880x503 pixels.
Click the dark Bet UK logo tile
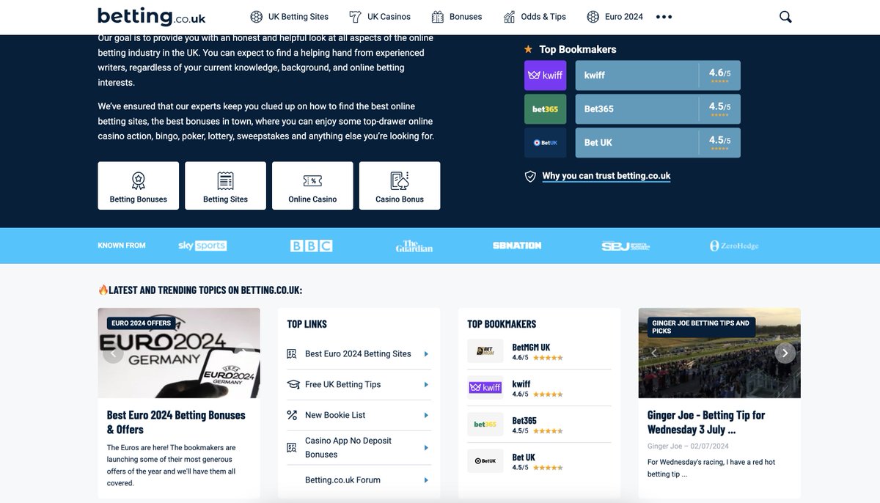click(546, 143)
